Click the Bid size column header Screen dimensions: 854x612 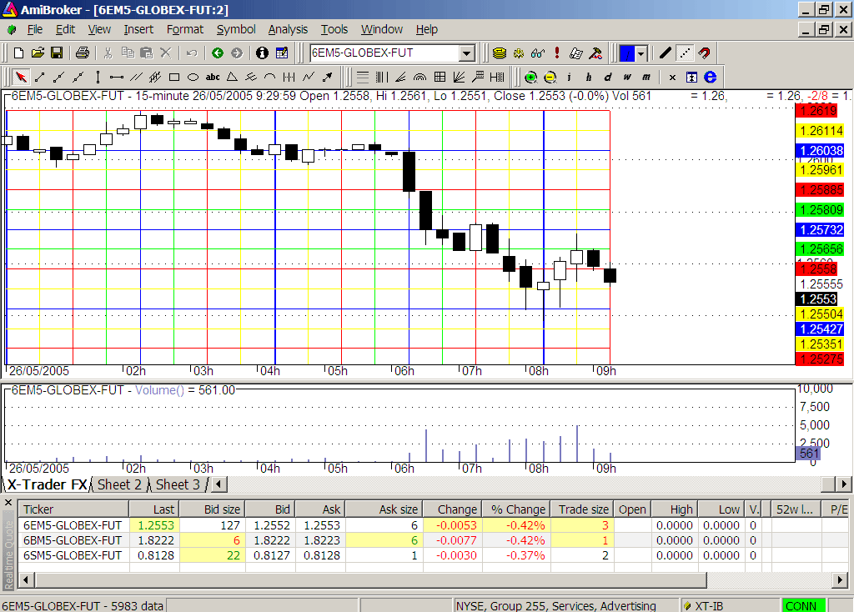coord(213,509)
